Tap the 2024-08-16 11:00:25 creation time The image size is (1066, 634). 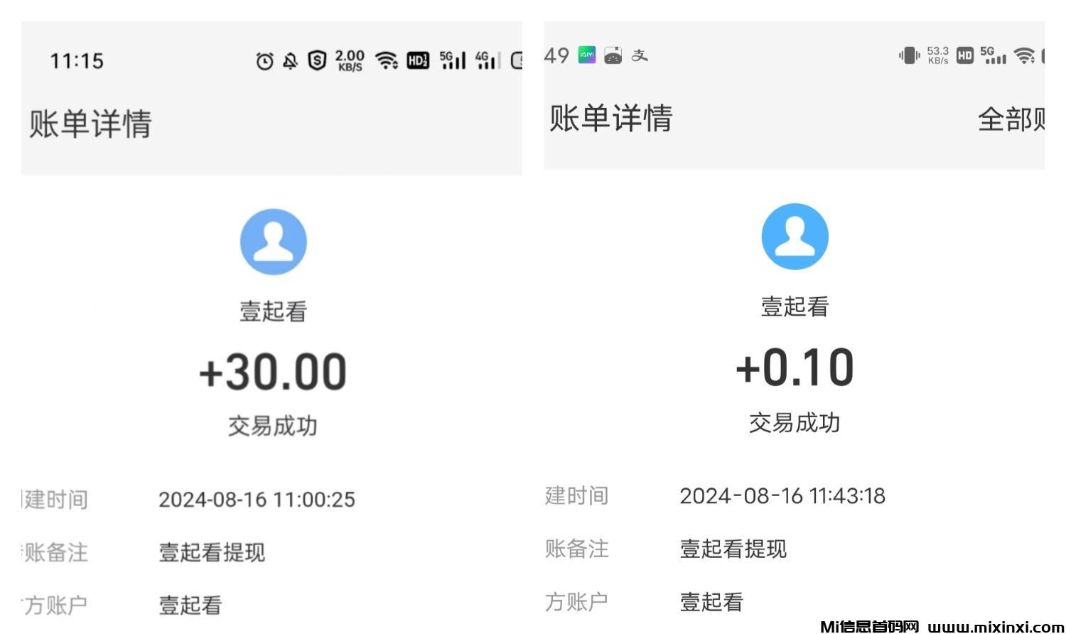tap(257, 500)
